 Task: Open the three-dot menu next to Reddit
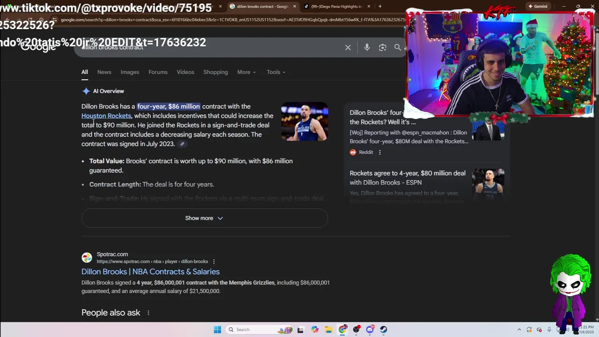click(x=380, y=152)
